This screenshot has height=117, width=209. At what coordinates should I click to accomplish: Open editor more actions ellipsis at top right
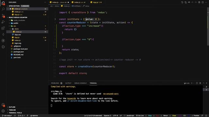(x=206, y=2)
